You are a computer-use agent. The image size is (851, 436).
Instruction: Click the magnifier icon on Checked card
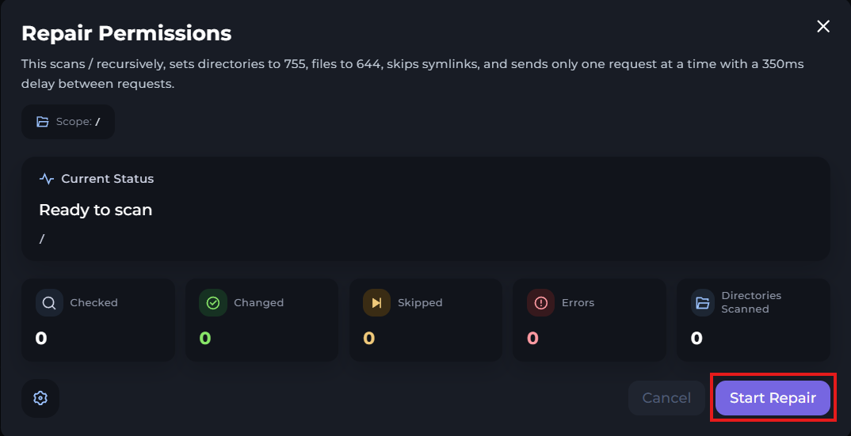pos(49,302)
